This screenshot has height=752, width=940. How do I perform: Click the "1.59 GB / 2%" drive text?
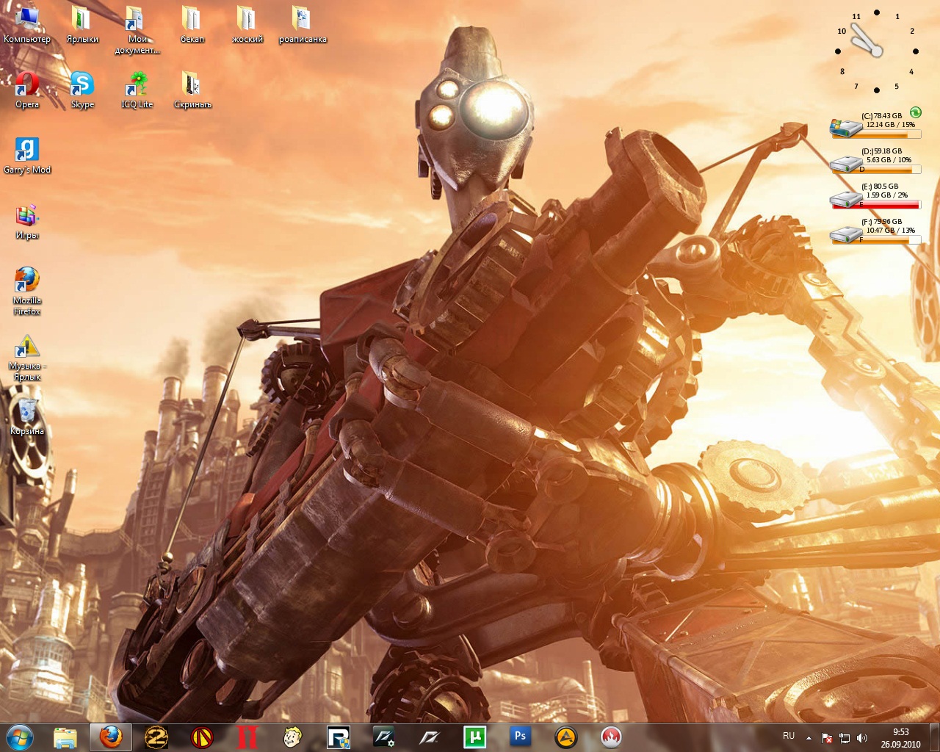[x=887, y=195]
